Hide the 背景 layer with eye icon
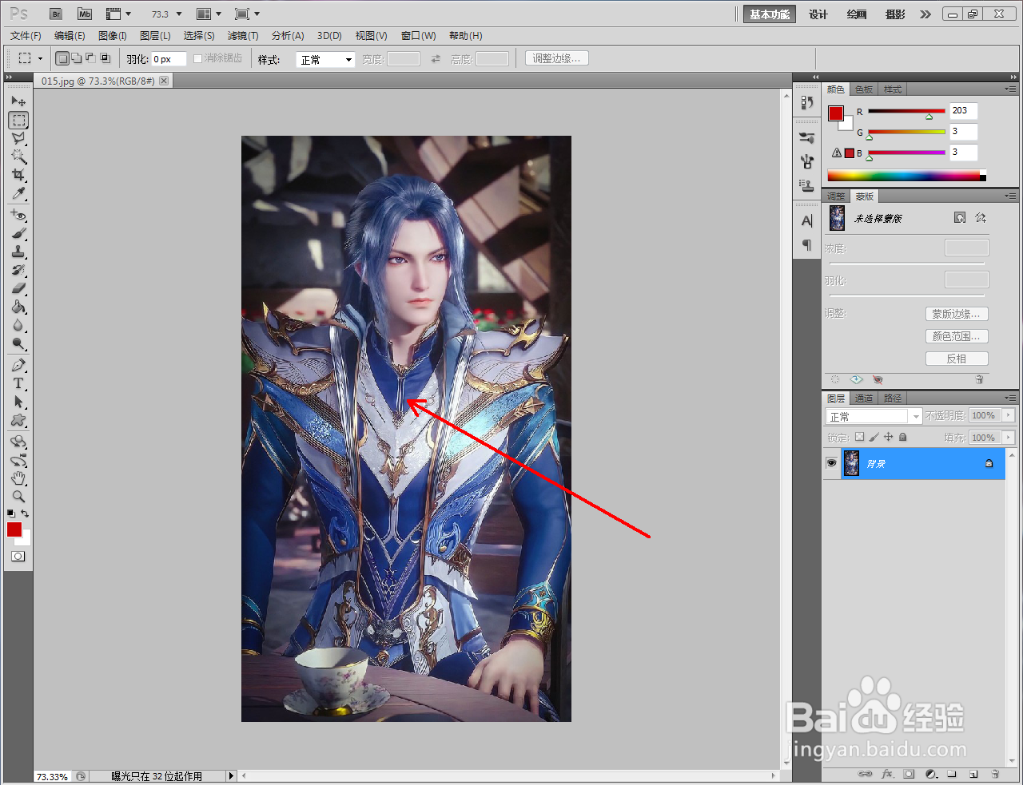This screenshot has width=1023, height=785. pyautogui.click(x=831, y=463)
